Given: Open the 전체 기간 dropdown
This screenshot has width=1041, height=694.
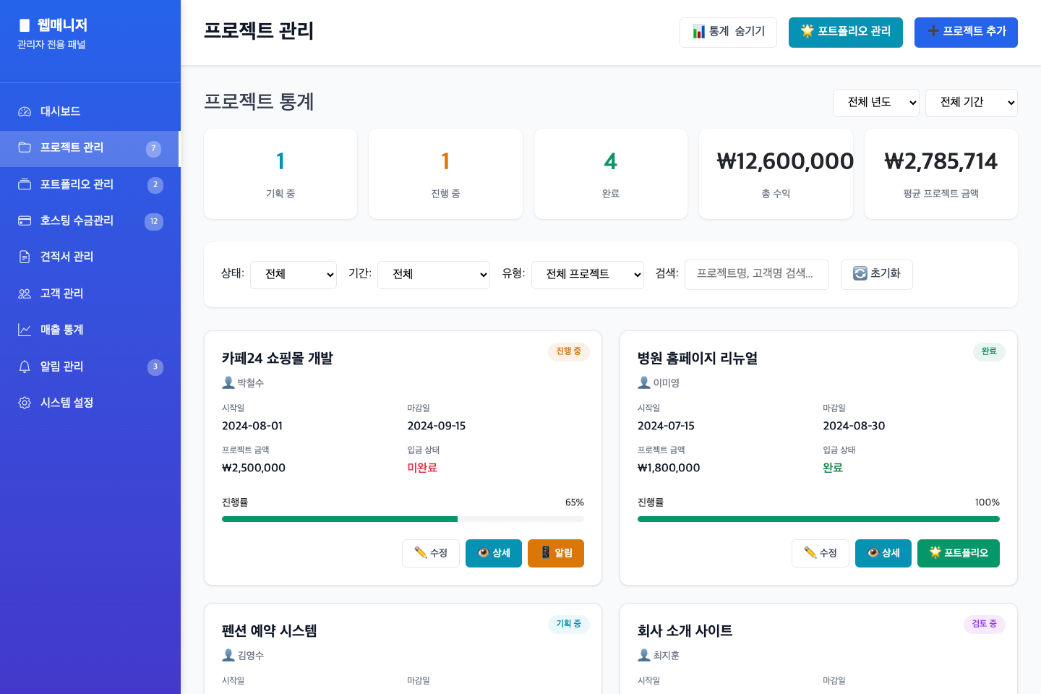Looking at the screenshot, I should tap(972, 103).
